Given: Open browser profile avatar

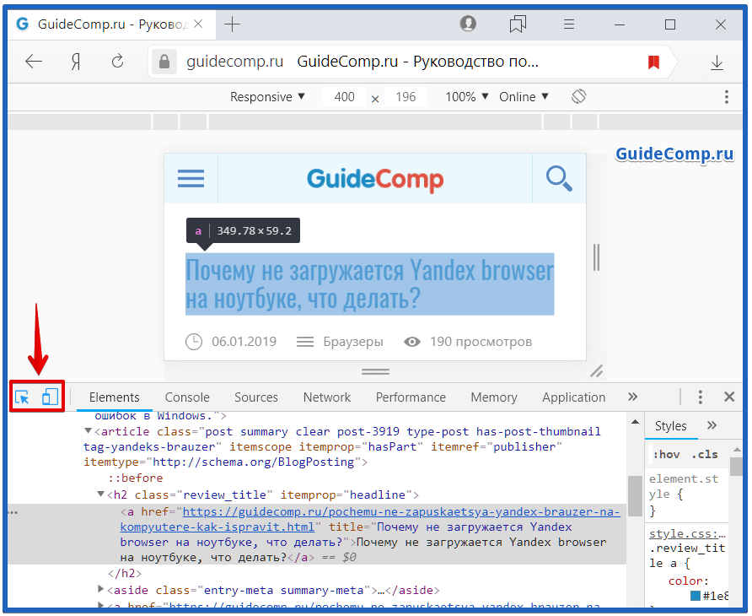Looking at the screenshot, I should [468, 24].
